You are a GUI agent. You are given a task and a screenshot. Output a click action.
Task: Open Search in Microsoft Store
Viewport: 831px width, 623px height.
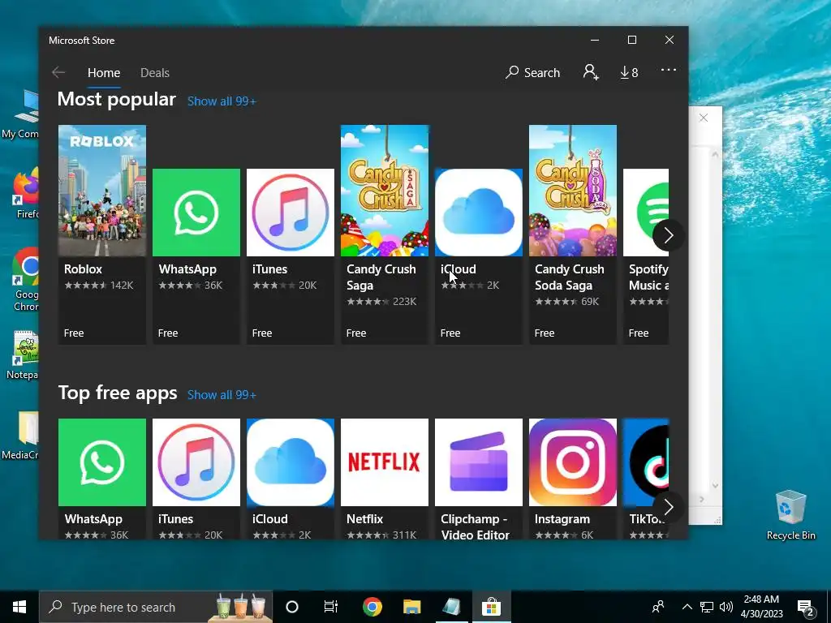coord(533,72)
